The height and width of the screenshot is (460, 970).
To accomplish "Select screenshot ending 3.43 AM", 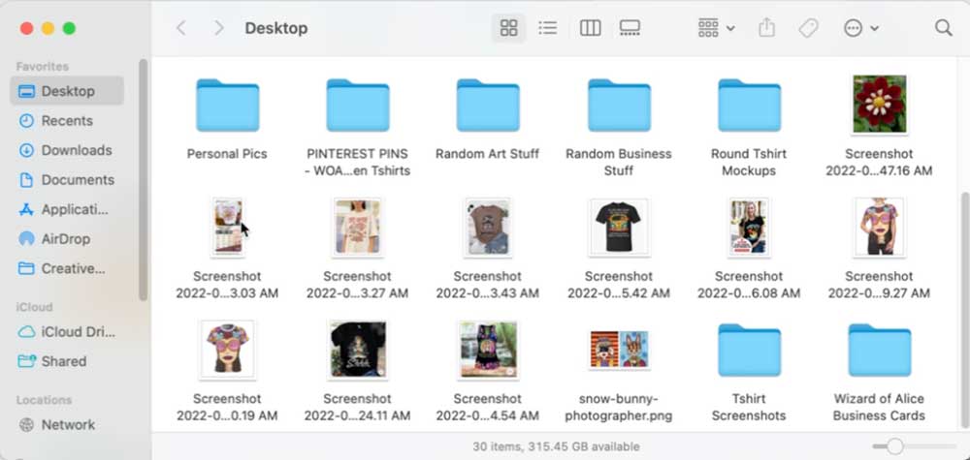I will tap(488, 227).
